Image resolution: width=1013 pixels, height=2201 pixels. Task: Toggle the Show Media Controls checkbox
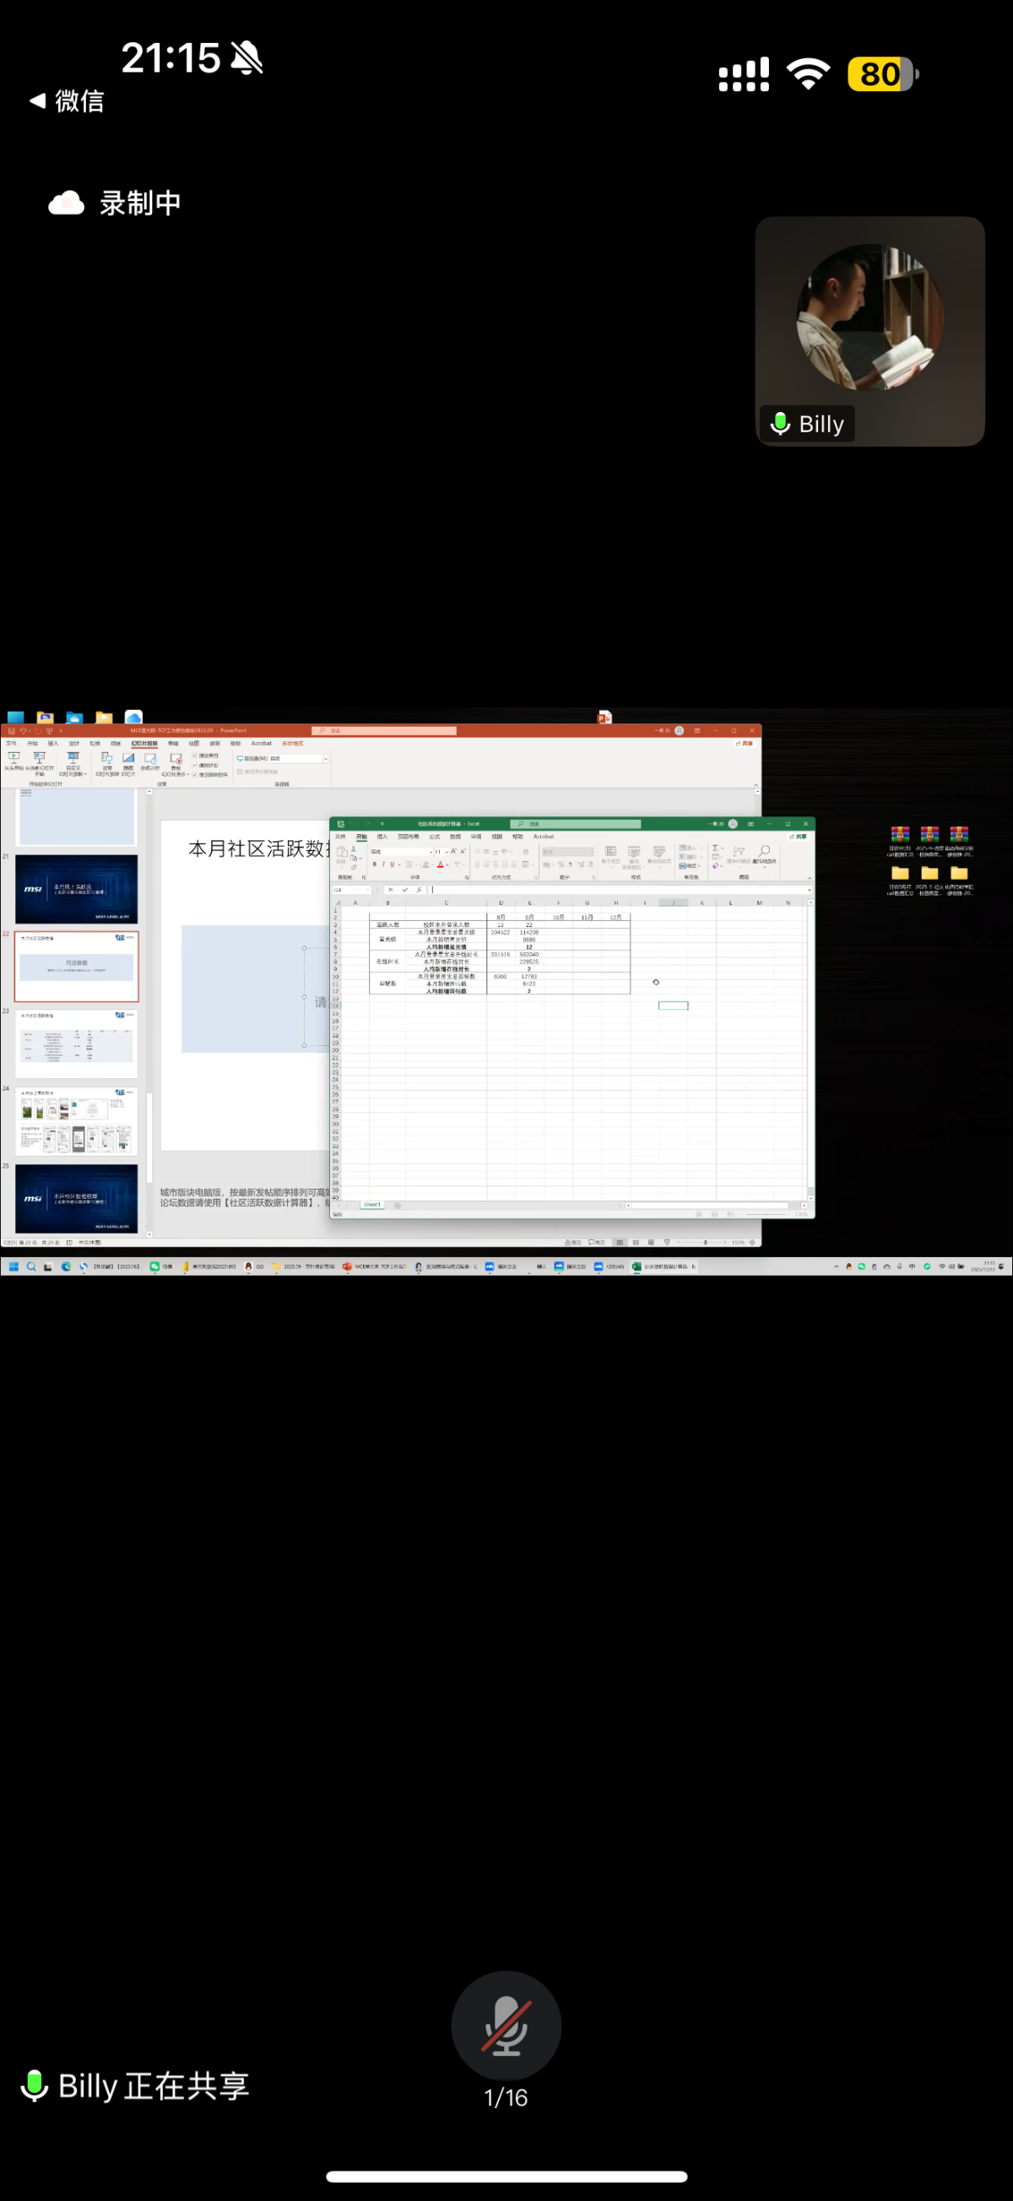tap(195, 775)
